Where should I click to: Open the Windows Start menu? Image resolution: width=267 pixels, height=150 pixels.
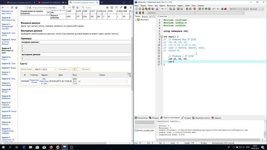pyautogui.click(x=3, y=147)
